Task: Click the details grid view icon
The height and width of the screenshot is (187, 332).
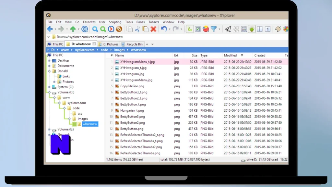Action: click(x=244, y=29)
